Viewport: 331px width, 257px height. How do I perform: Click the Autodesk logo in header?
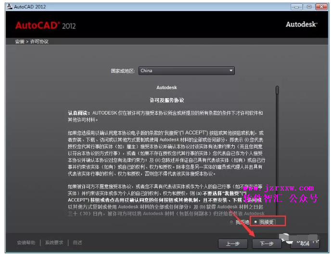coord(302,24)
